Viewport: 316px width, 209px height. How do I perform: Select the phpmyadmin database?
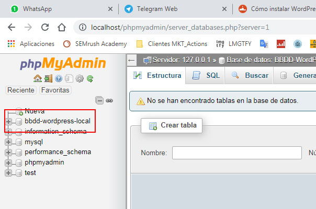(44, 162)
